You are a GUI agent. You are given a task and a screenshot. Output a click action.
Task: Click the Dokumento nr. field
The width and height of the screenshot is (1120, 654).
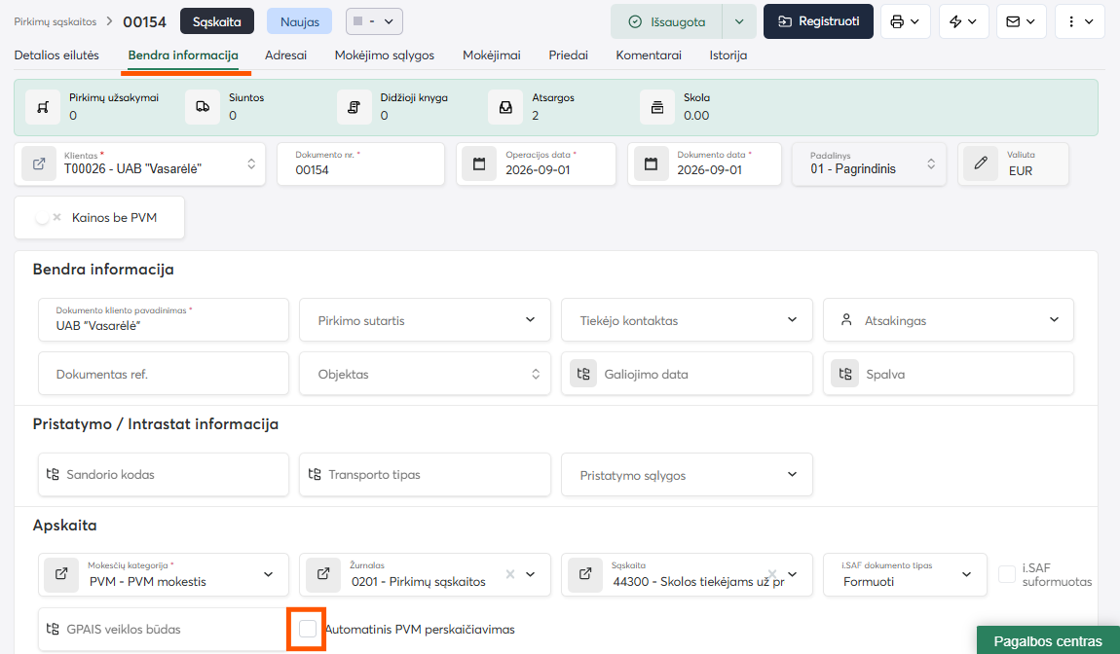(x=360, y=164)
